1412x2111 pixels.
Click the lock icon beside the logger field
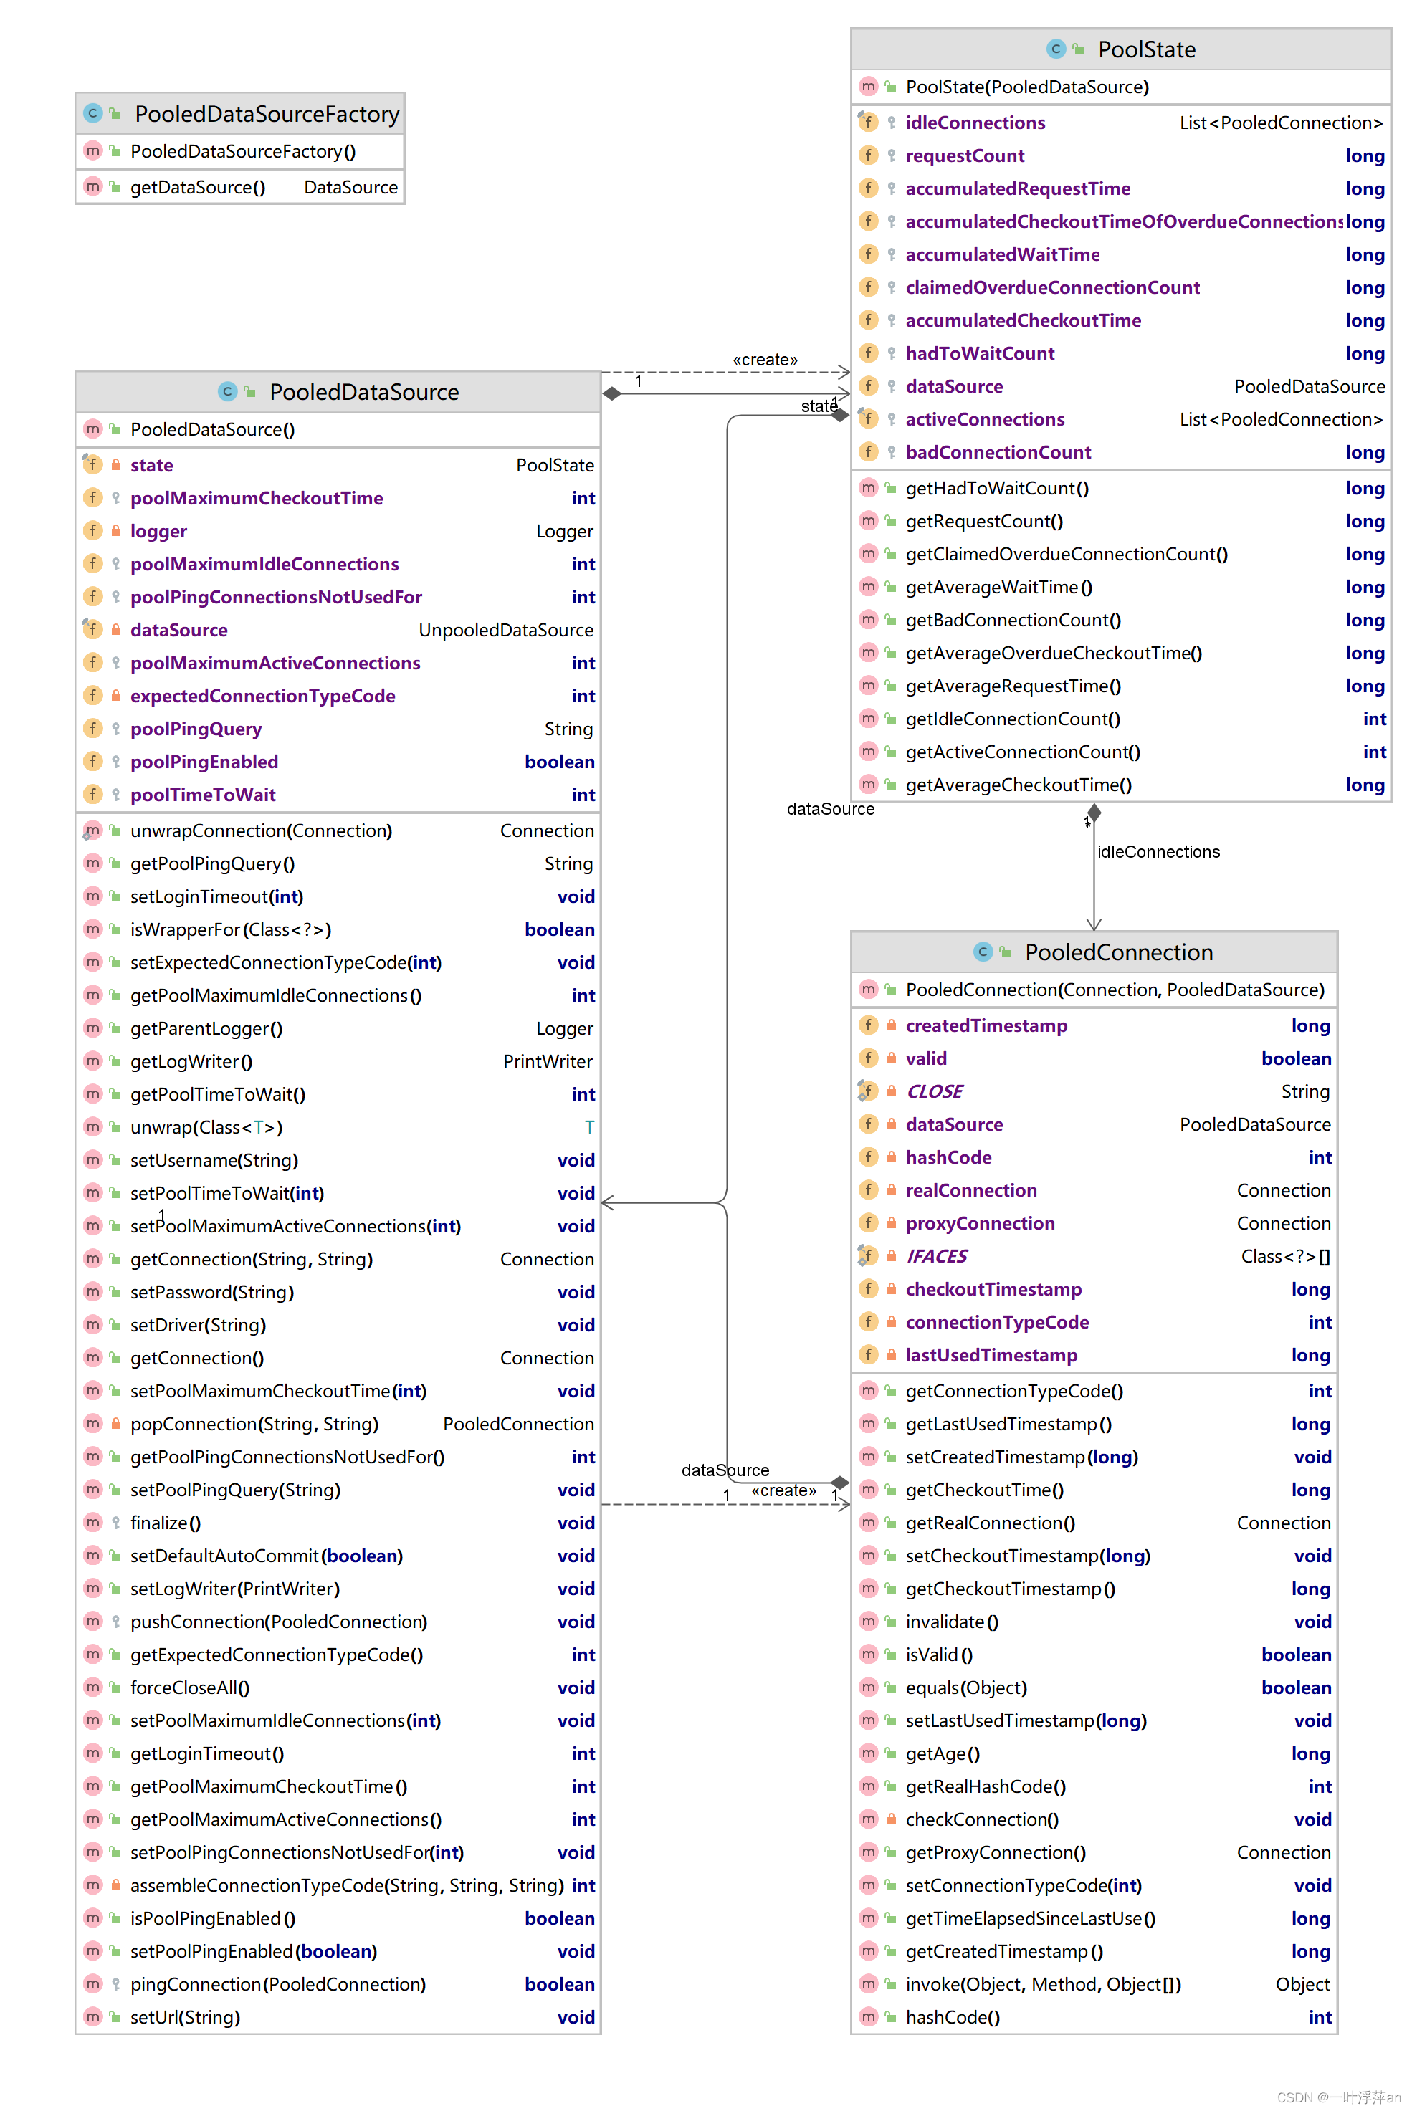[116, 531]
